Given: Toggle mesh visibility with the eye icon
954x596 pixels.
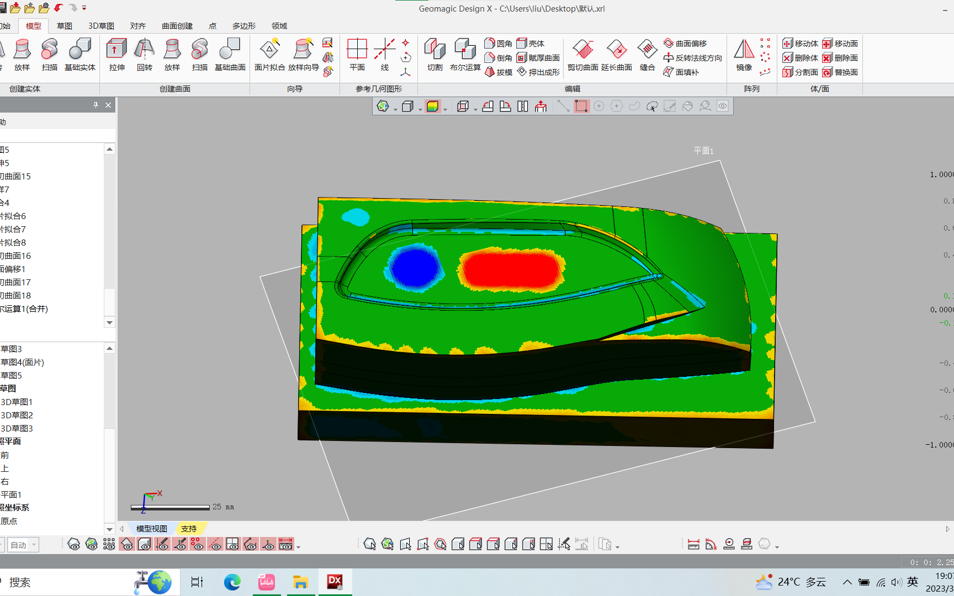Looking at the screenshot, I should coord(75,545).
